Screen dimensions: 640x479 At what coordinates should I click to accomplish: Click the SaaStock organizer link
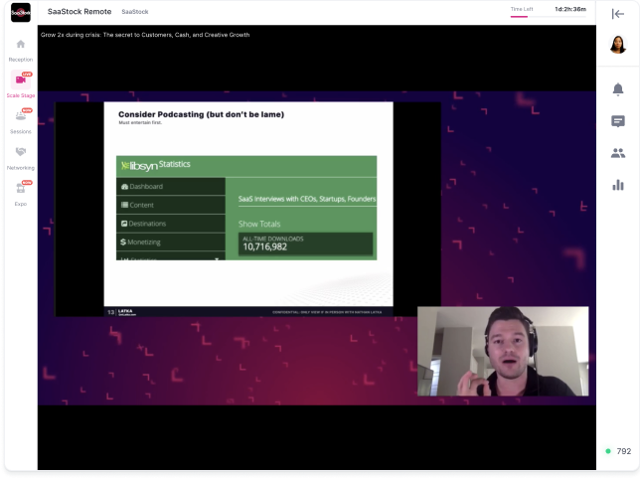[x=135, y=12]
